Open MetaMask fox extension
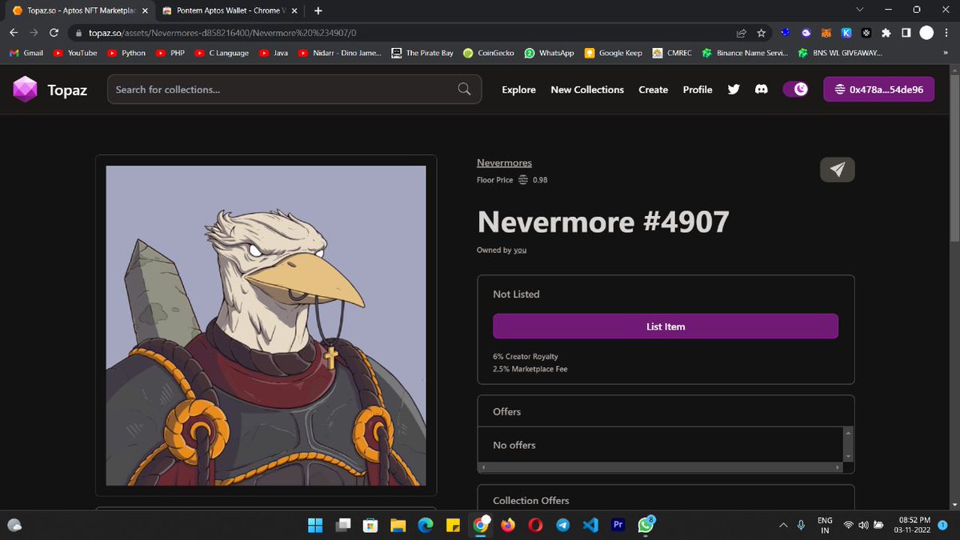960x540 pixels. tap(826, 33)
